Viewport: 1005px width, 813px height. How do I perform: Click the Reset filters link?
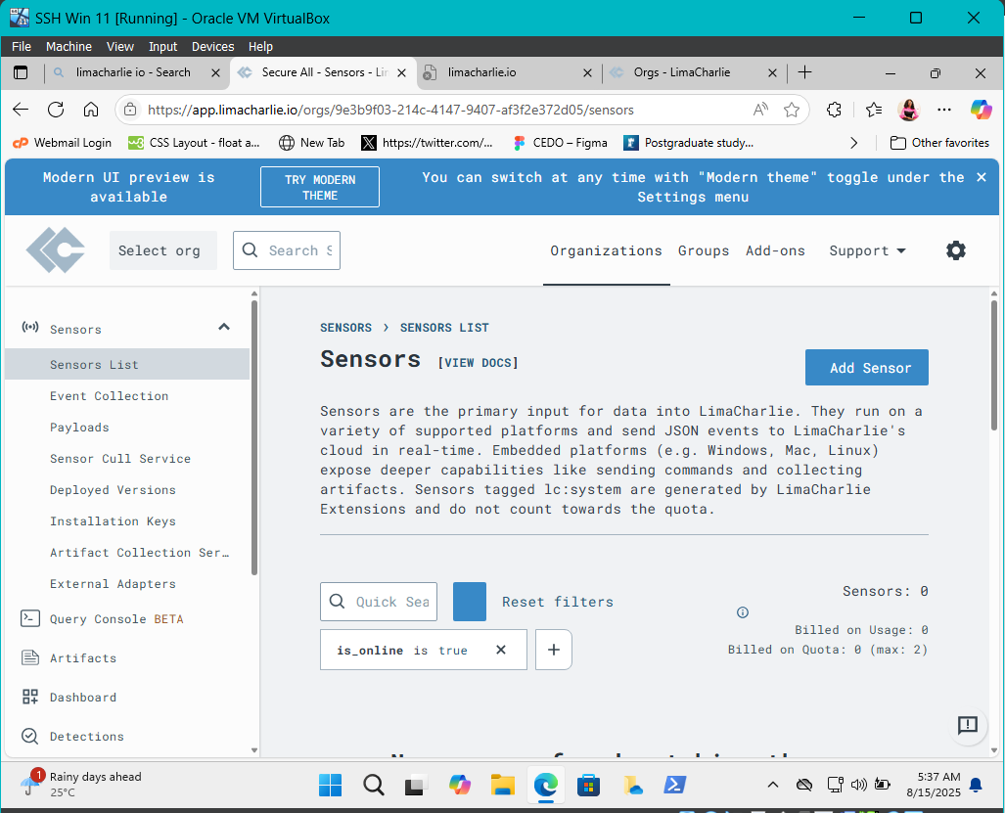[x=557, y=602]
